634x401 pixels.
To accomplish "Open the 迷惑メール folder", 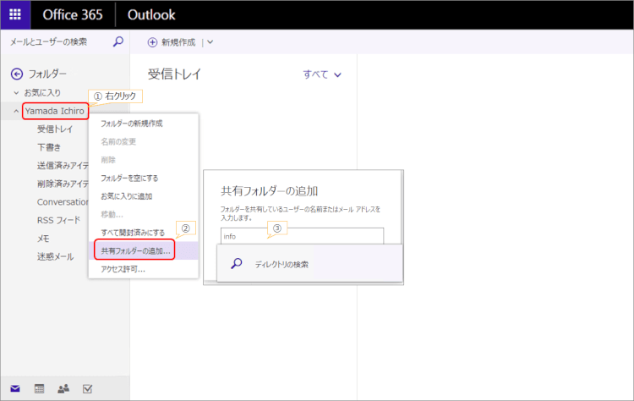I will coord(56,256).
